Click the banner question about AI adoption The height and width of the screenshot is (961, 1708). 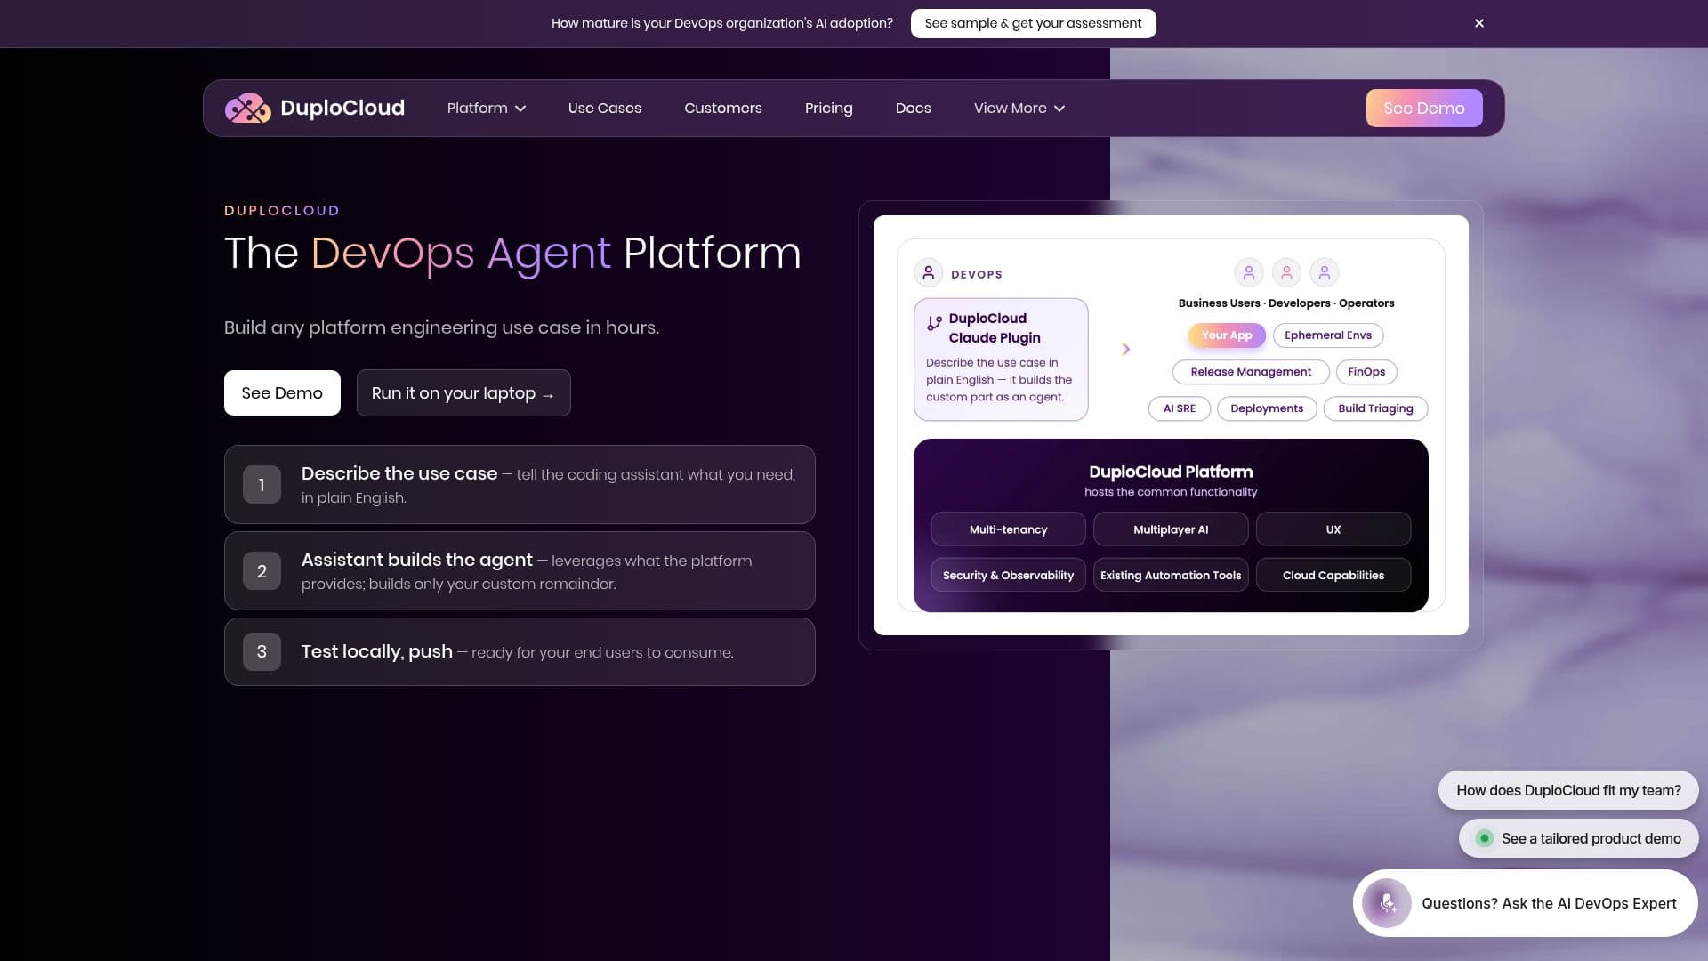tap(721, 23)
